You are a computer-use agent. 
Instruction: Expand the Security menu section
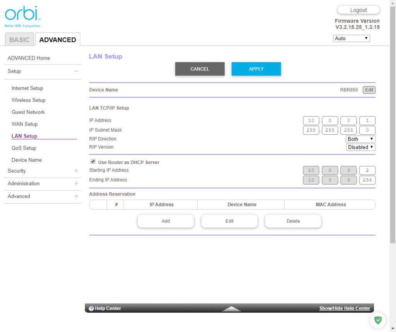tap(76, 171)
